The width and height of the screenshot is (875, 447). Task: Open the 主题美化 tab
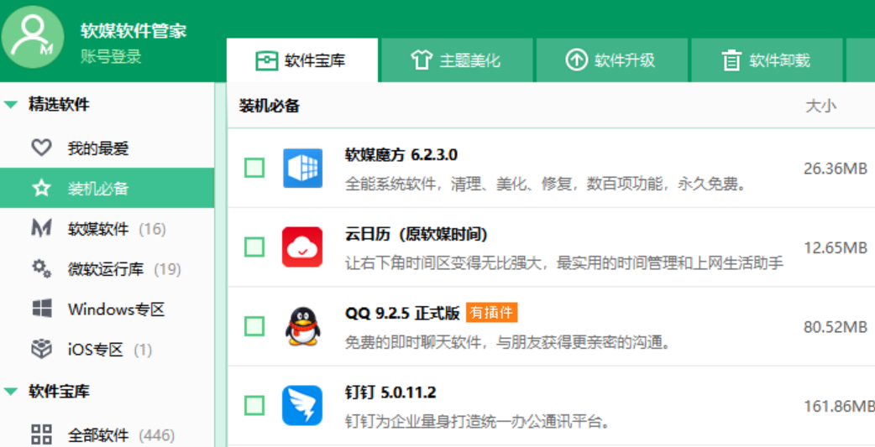pos(457,60)
